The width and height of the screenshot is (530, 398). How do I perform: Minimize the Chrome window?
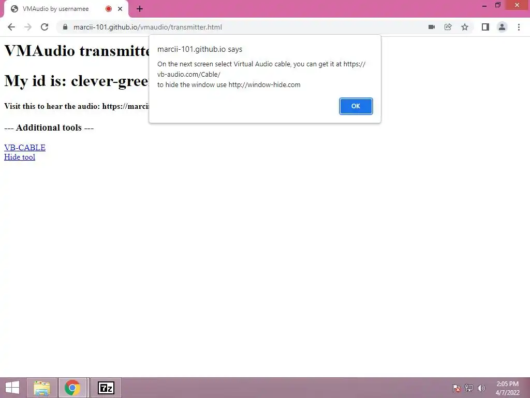(x=484, y=5)
